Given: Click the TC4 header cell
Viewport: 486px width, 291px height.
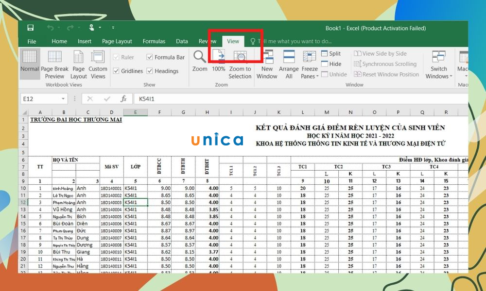Looking at the screenshot, I should [x=434, y=167].
